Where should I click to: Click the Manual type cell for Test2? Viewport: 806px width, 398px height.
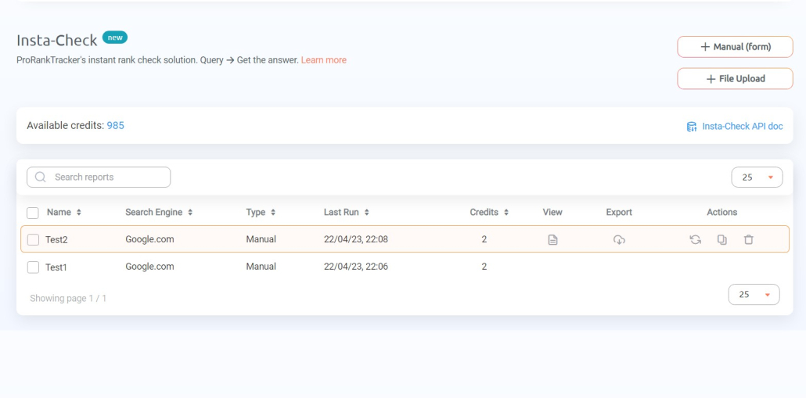click(x=261, y=238)
